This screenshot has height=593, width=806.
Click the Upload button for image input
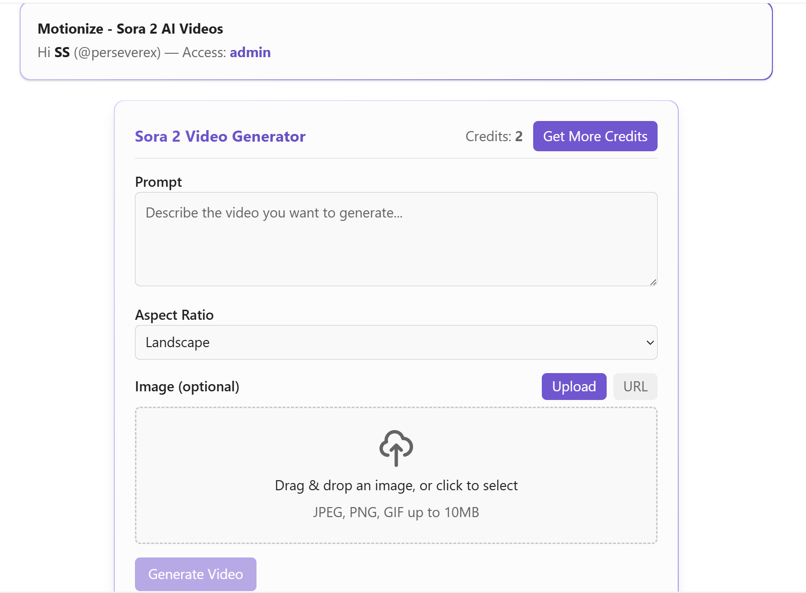(574, 386)
